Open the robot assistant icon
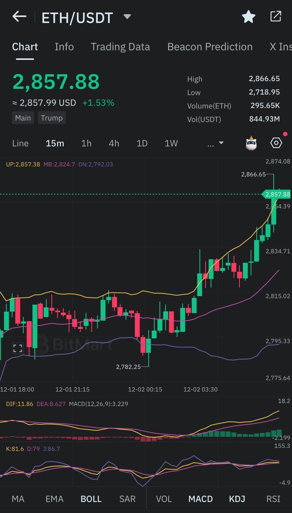 (251, 143)
